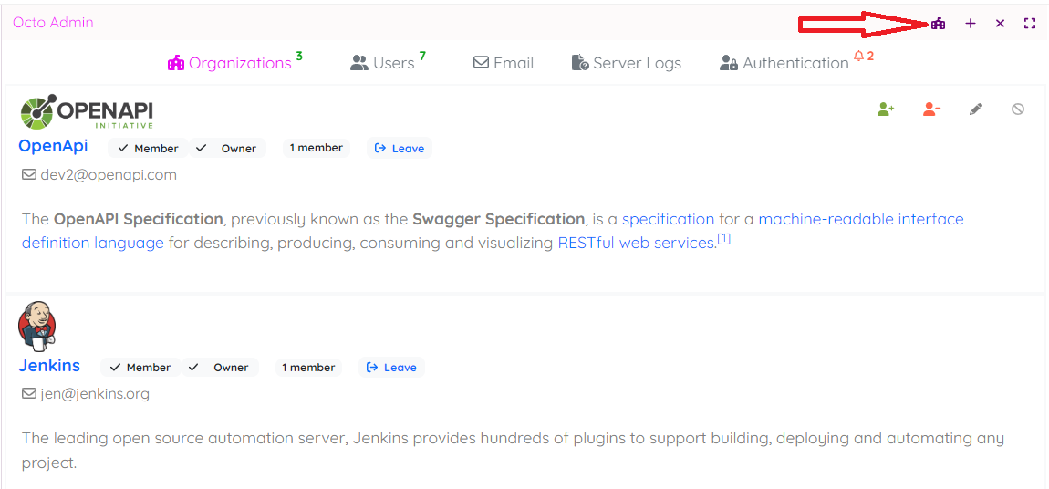Leave the OpenApi organization

400,149
